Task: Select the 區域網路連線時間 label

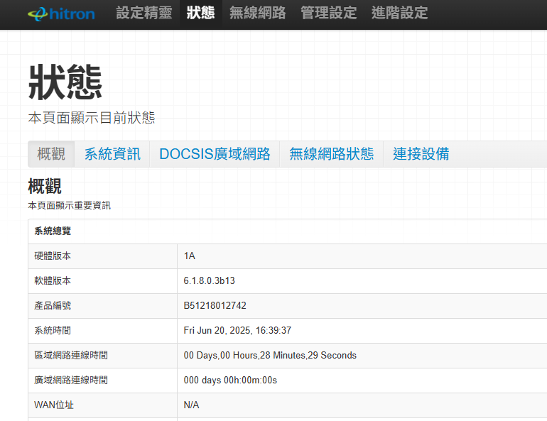Action: [71, 356]
